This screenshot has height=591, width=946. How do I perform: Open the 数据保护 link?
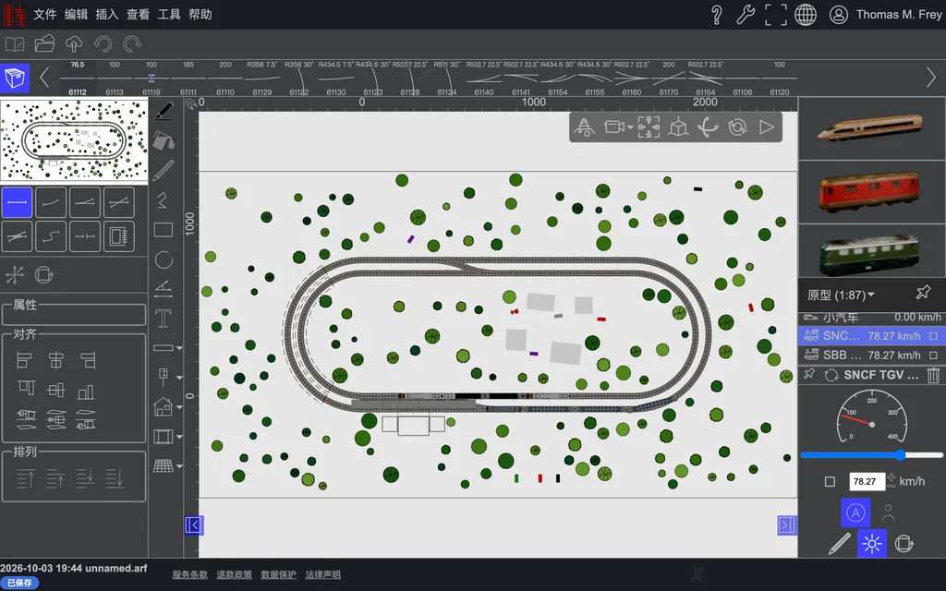pos(279,574)
